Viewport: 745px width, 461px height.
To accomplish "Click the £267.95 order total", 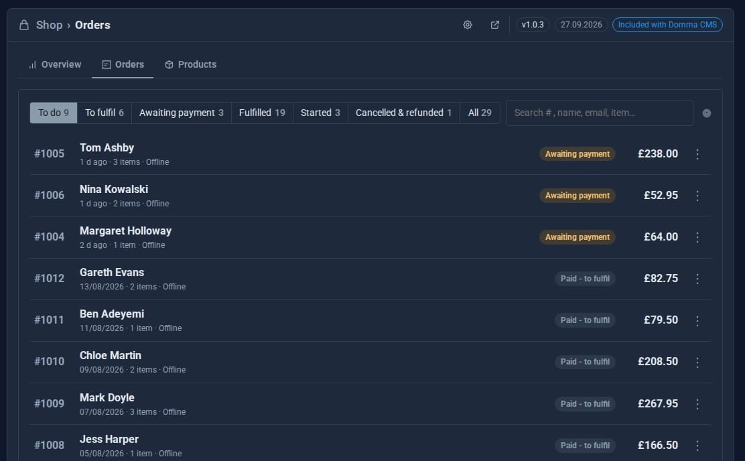I will click(658, 403).
